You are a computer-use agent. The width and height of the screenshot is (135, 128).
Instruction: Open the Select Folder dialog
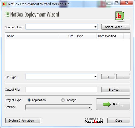coord(116,27)
